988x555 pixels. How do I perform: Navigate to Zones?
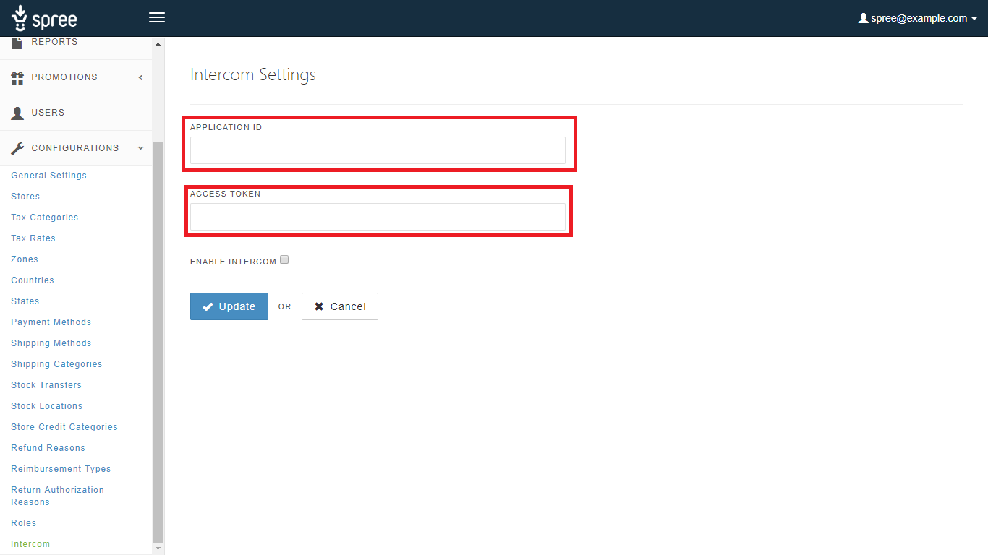tap(25, 259)
